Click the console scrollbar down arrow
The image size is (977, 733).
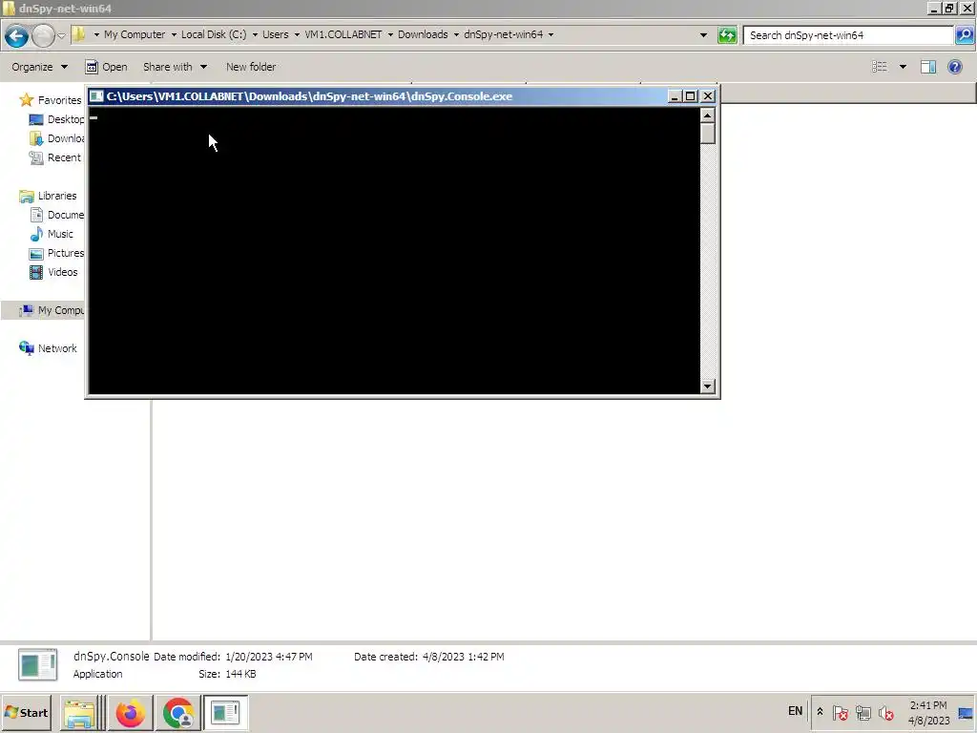coord(707,387)
